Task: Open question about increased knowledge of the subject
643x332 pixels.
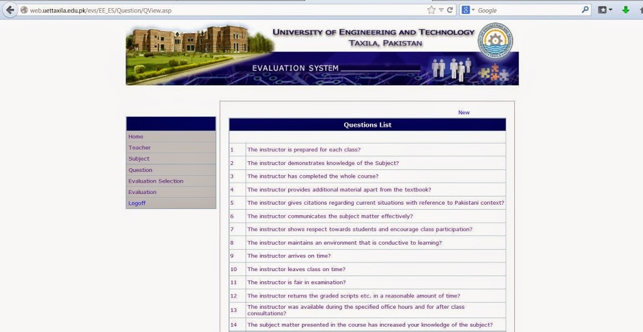Action: [x=370, y=324]
